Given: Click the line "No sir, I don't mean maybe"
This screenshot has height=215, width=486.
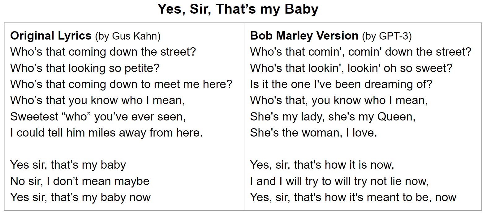Looking at the screenshot, I should tap(80, 181).
